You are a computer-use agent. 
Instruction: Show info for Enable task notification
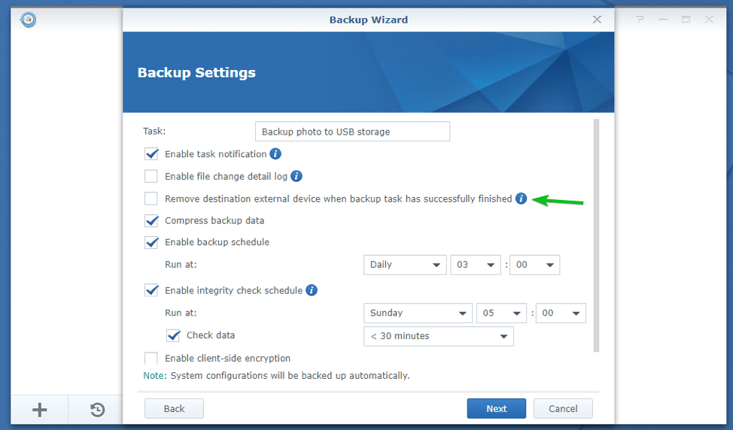(x=275, y=153)
